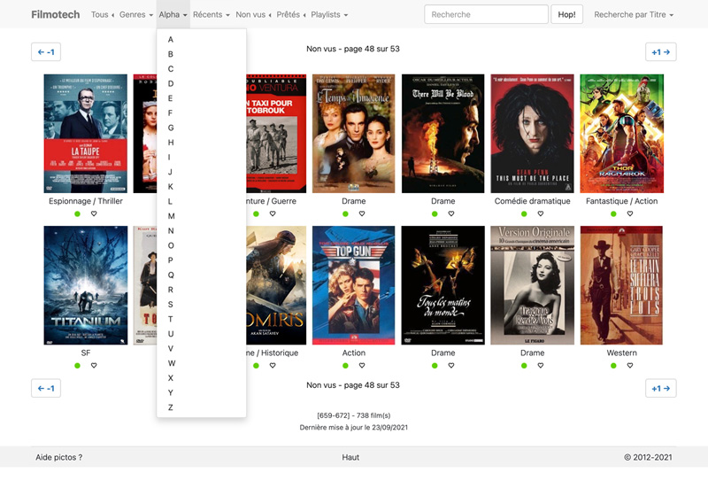Toggle green dot under Le Temps de l'Innocence
Screen dimensions: 708x496
345,213
